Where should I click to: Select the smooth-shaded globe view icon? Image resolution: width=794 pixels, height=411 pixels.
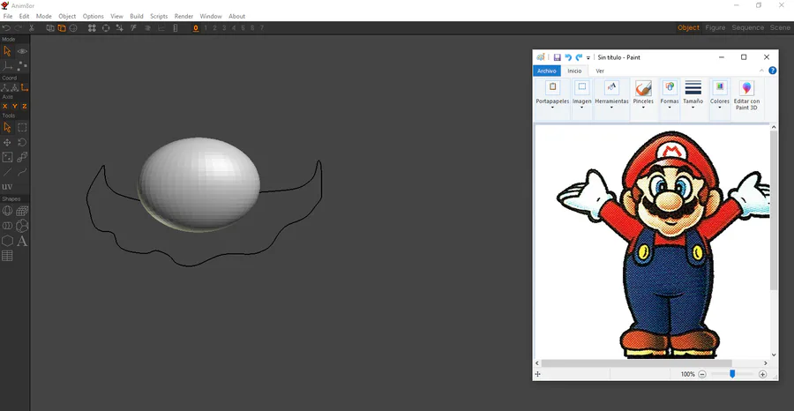tap(73, 28)
